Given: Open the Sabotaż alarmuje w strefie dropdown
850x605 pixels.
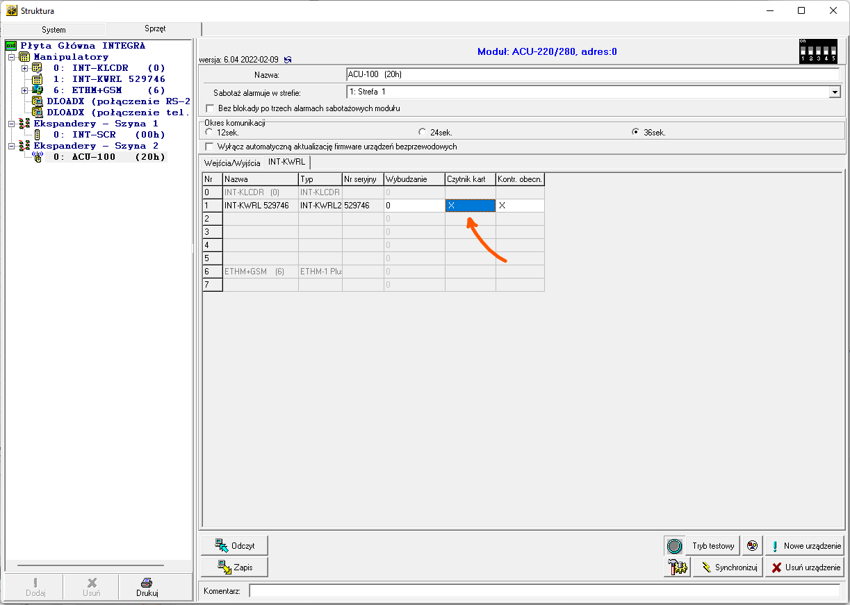Looking at the screenshot, I should click(x=834, y=92).
